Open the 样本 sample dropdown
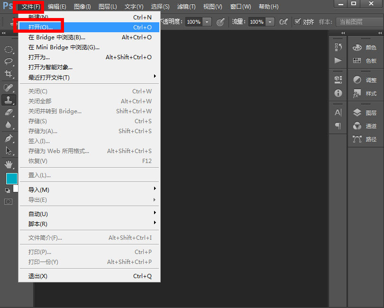This screenshot has height=308, width=384. click(x=359, y=22)
